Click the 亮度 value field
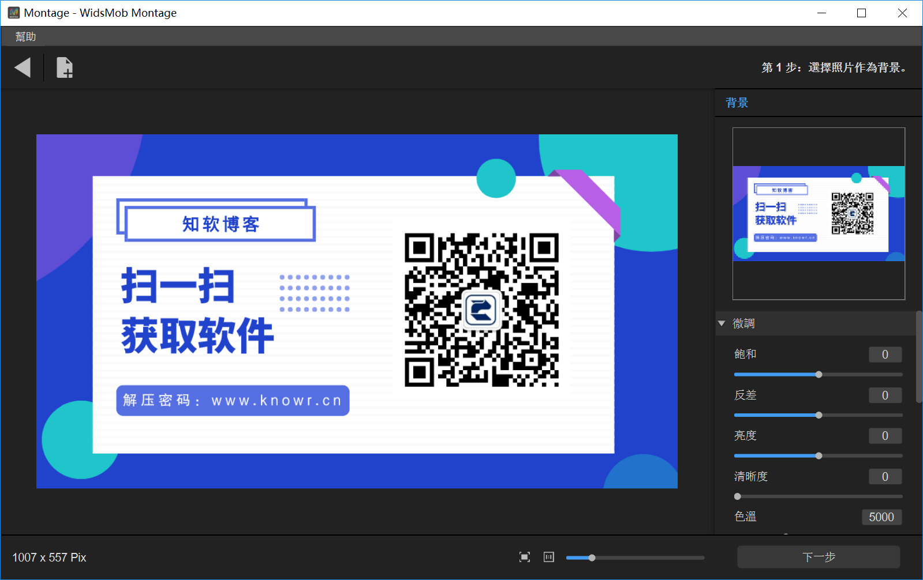Viewport: 923px width, 580px height. pyautogui.click(x=885, y=436)
